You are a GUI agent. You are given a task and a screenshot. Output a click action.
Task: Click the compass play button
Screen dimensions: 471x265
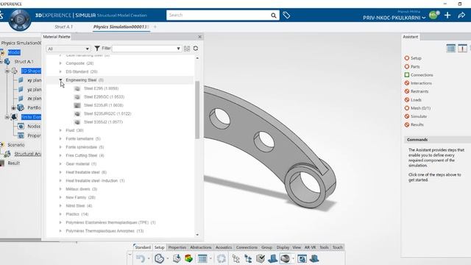pyautogui.click(x=20, y=20)
